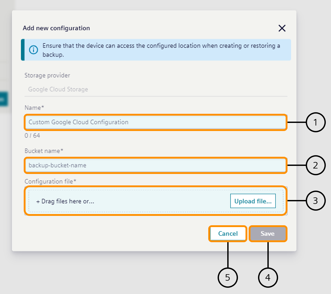Save the new storage configuration

pos(268,234)
